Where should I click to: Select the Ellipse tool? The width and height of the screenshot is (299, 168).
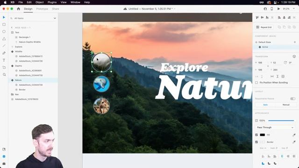coord(4,32)
